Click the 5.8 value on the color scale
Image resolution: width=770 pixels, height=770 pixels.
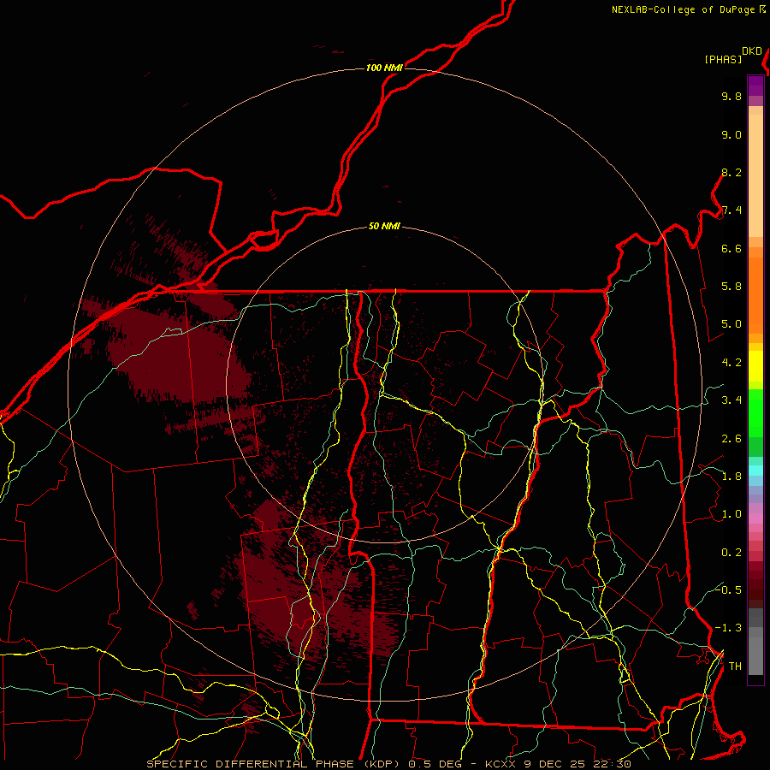731,287
